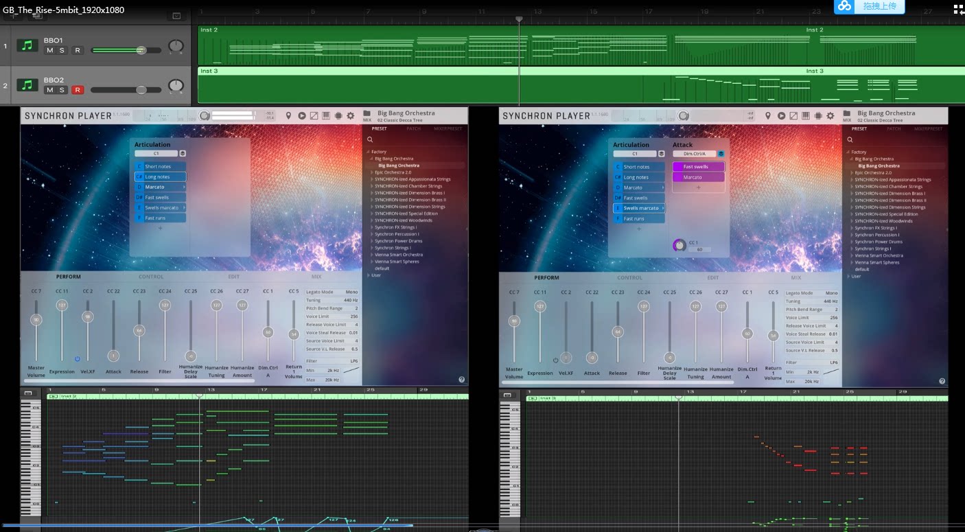Solo the BBO2 track
Screen dimensions: 965x532
(62, 90)
